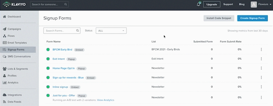Click the Install Code Snippet button
Screen dimensions: 273x106
tap(219, 18)
